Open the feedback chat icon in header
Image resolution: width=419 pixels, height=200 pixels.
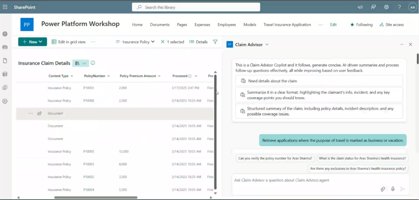pyautogui.click(x=373, y=7)
